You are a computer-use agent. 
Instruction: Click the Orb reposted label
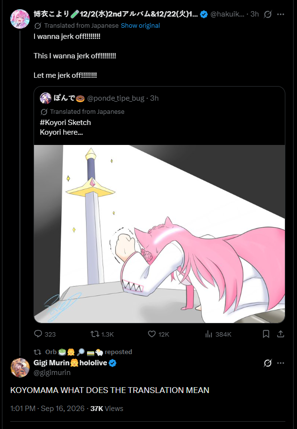(x=83, y=352)
